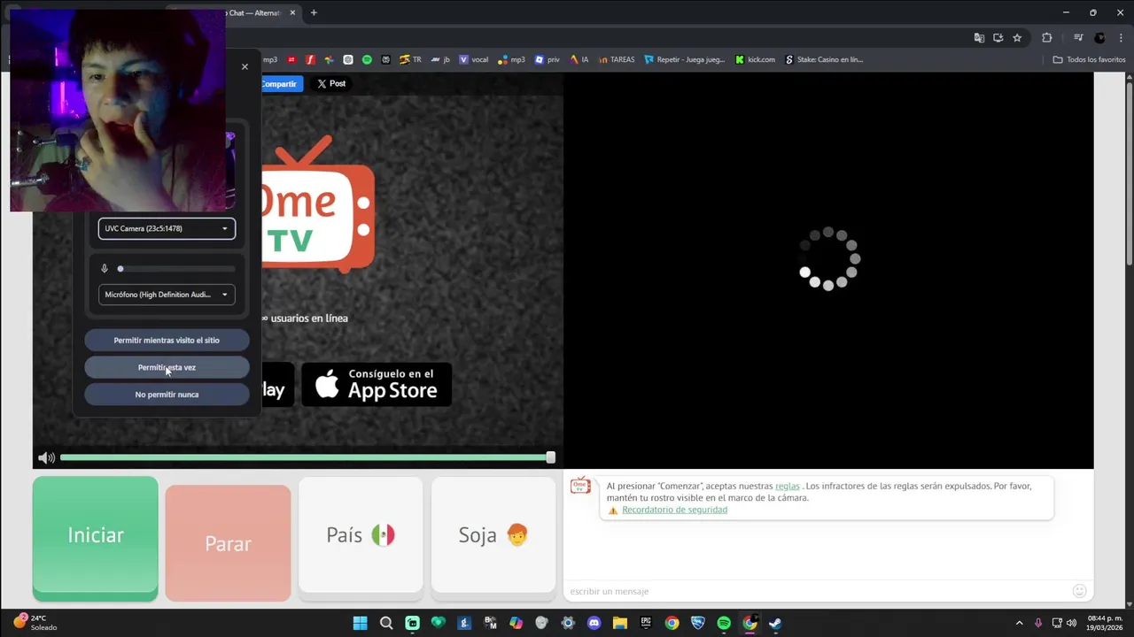Close the Chat browser tab
This screenshot has height=637, width=1134.
292,12
